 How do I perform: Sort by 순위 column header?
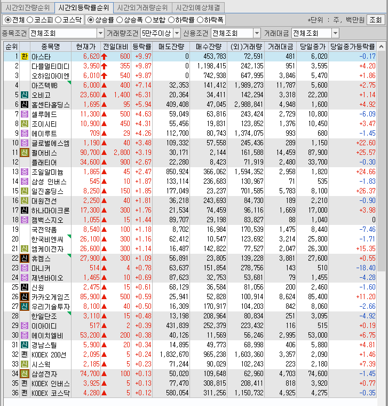click(x=12, y=46)
